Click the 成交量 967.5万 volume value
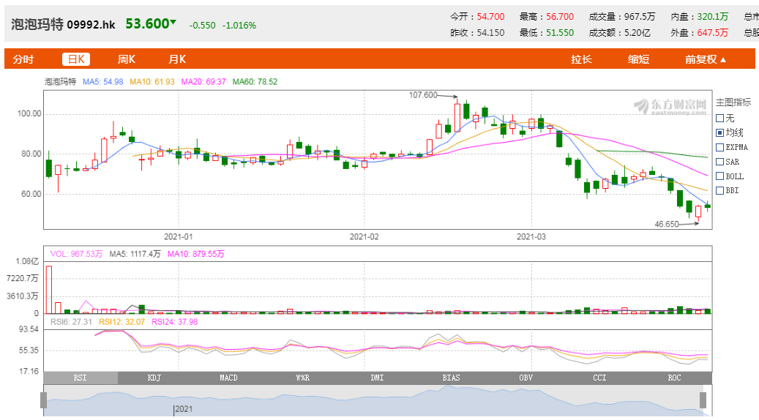This screenshot has width=759, height=420. (x=640, y=16)
